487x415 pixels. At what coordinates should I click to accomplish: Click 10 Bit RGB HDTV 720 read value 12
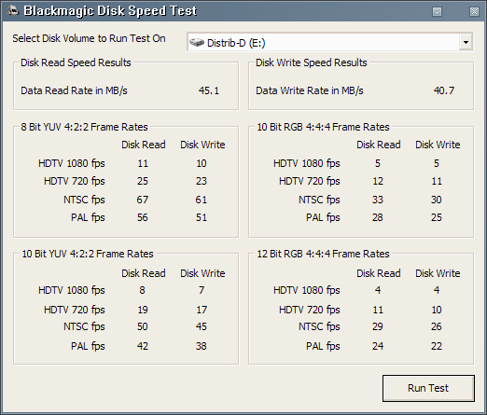click(378, 181)
